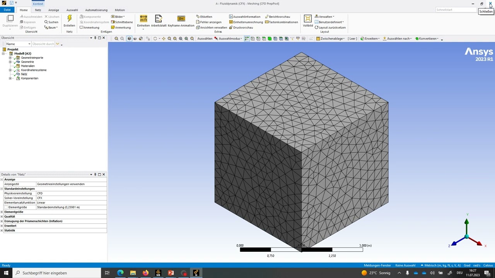The image size is (495, 278).
Task: Click the Suchen search tool
Action: coord(51,22)
